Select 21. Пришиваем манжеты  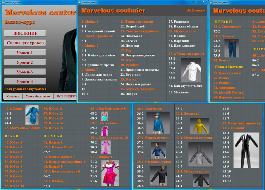139,70
